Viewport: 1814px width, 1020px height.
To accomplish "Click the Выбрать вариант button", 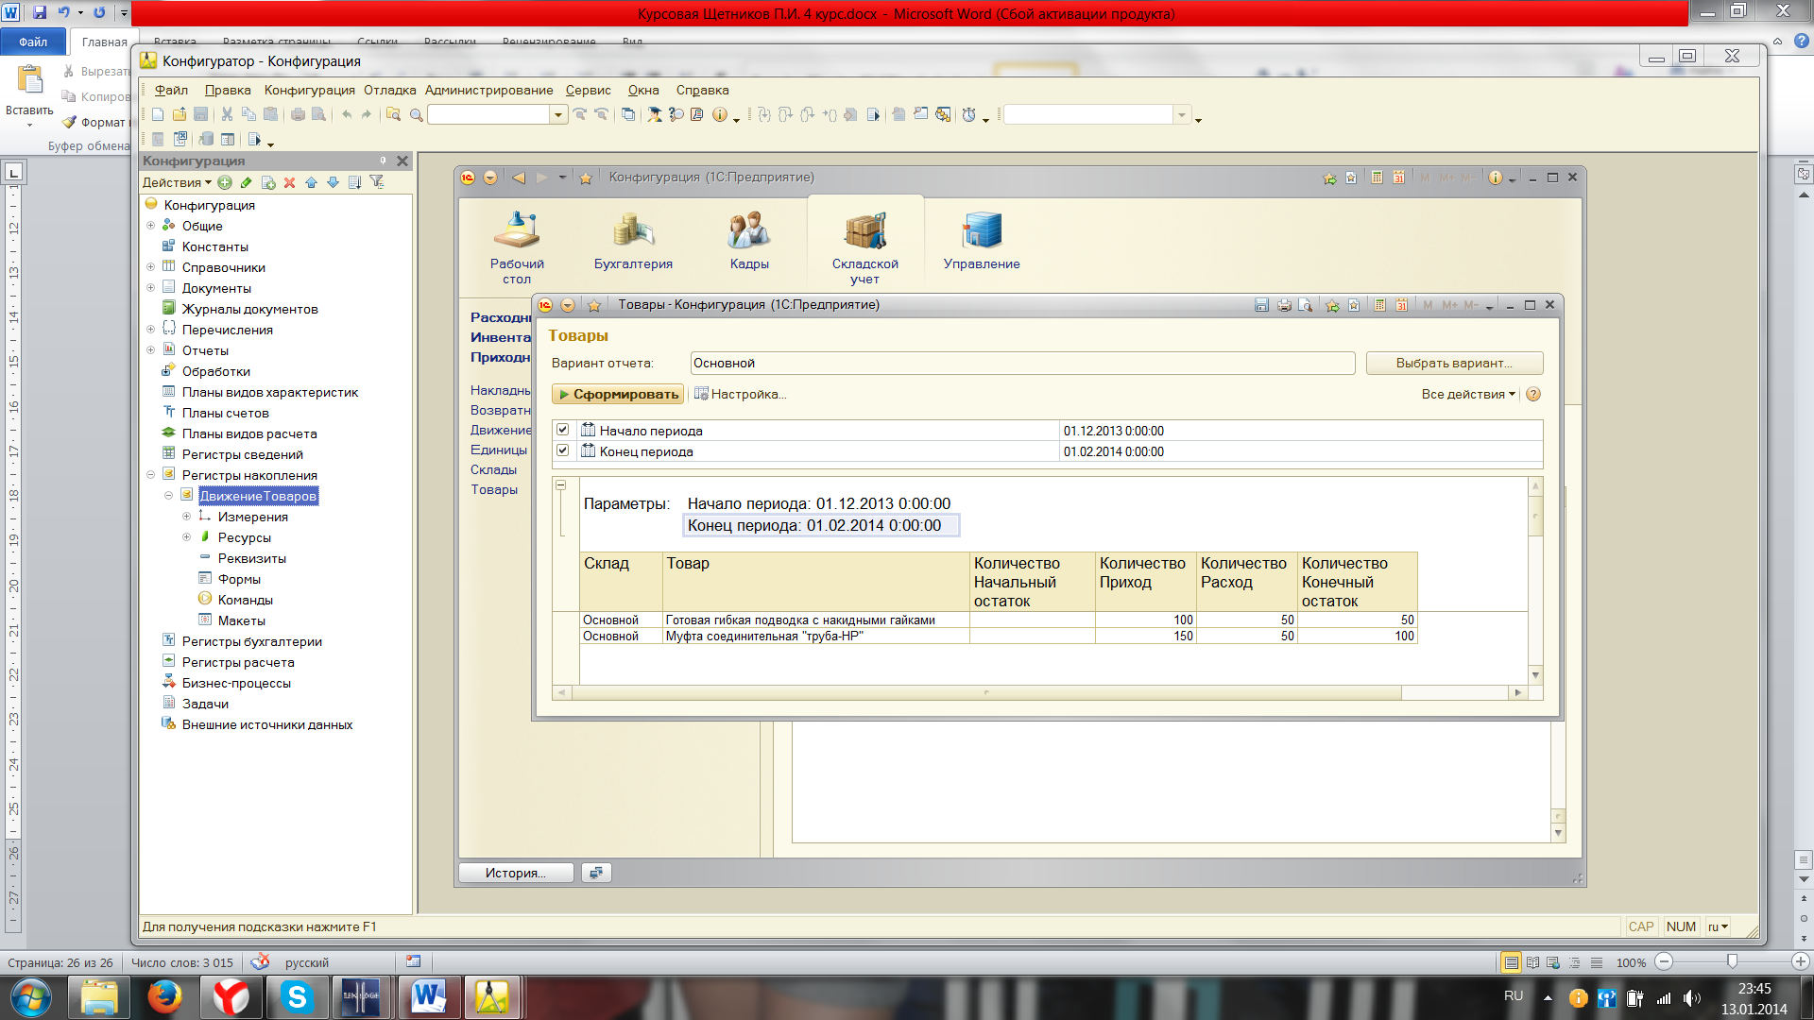I will click(1453, 364).
